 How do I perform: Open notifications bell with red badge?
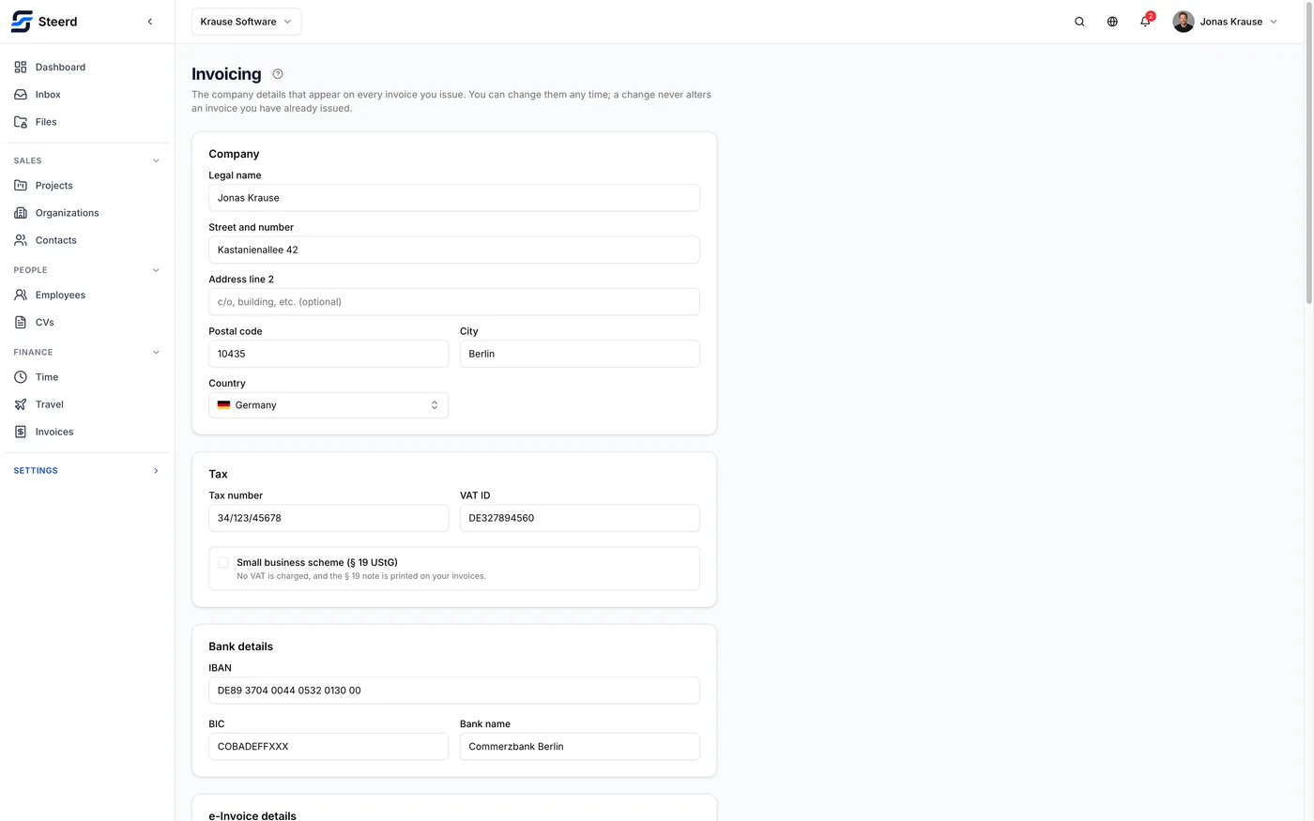click(1146, 21)
